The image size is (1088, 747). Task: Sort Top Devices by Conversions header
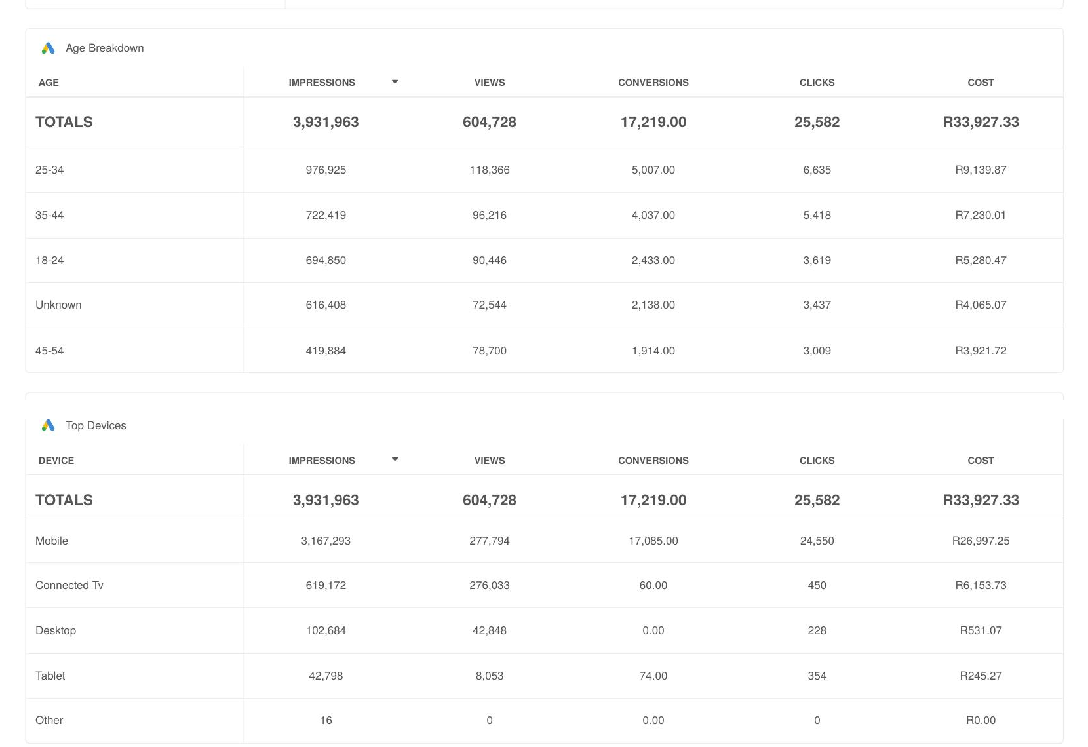pos(653,461)
